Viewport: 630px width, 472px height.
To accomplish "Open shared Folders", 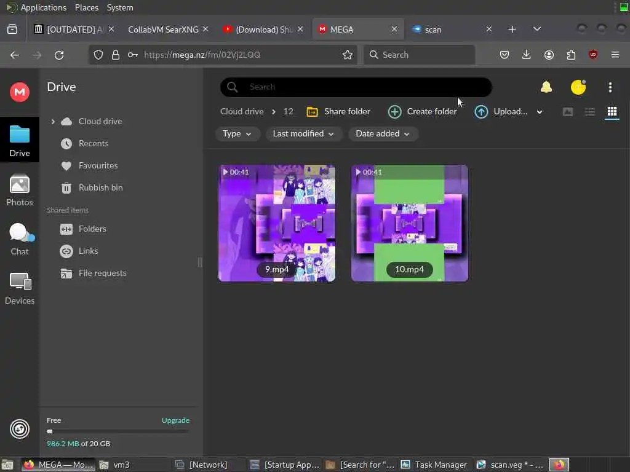I will [92, 229].
